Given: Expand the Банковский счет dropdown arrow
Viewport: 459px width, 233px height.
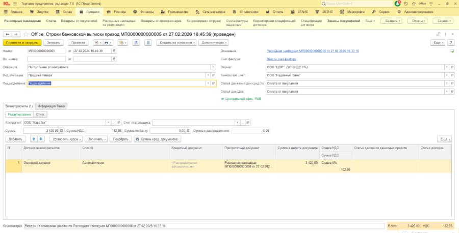Looking at the screenshot, I should tap(447, 75).
